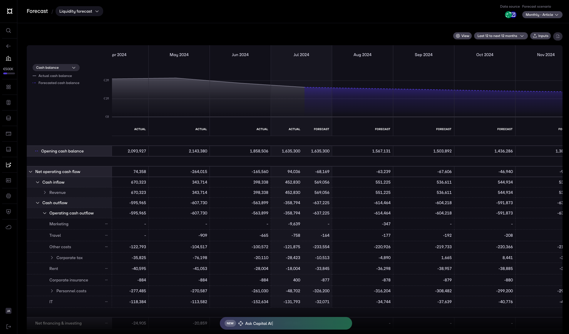Open the Cash balance metric dropdown

tap(56, 68)
